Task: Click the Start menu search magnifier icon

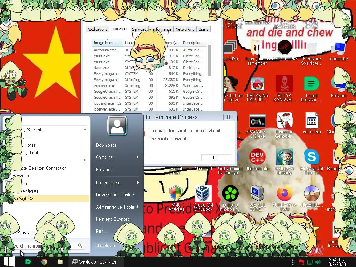Action: click(80, 245)
